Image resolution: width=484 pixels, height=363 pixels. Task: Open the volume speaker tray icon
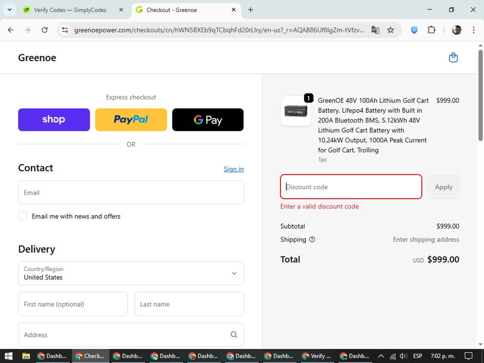click(x=403, y=356)
